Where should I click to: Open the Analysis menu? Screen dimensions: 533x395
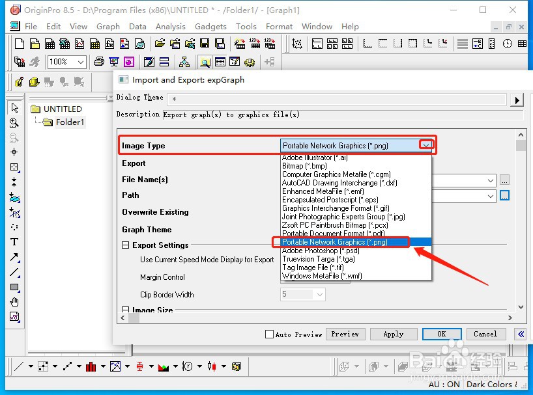tap(170, 26)
